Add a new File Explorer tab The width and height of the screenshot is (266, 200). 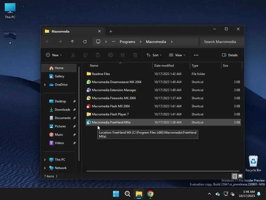111,31
